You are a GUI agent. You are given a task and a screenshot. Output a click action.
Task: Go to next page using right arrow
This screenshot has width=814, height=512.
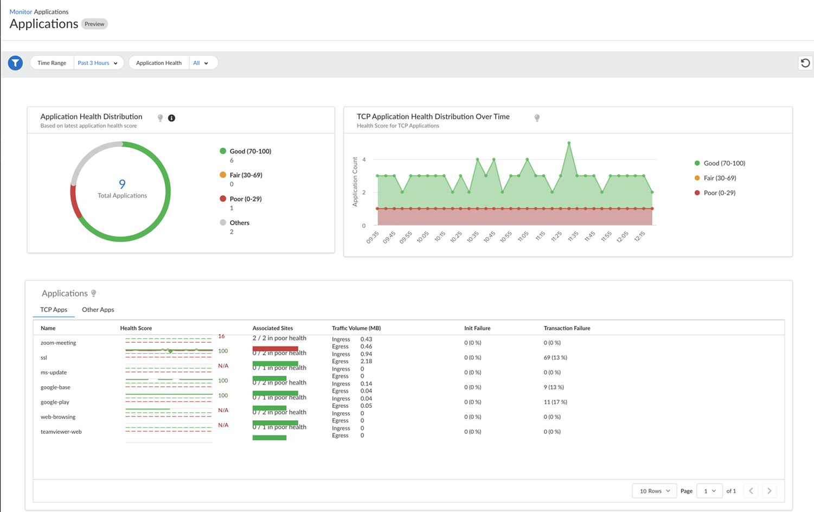tap(769, 491)
